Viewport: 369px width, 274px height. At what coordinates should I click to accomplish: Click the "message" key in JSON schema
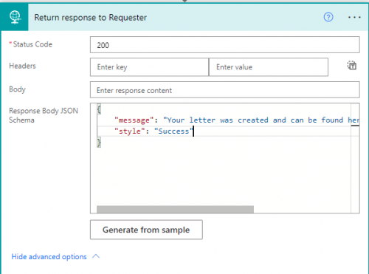[134, 120]
